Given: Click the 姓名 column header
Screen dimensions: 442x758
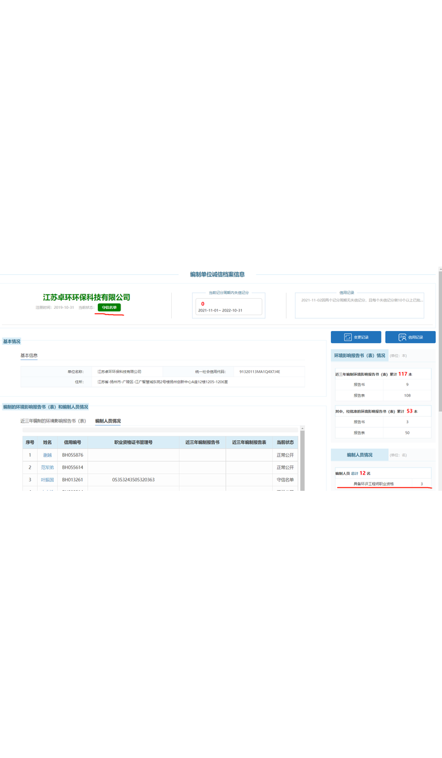Looking at the screenshot, I should [x=47, y=442].
